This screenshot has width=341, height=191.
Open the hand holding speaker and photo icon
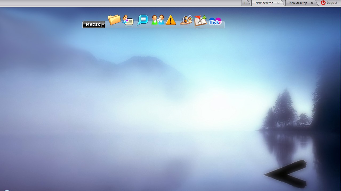tap(186, 20)
